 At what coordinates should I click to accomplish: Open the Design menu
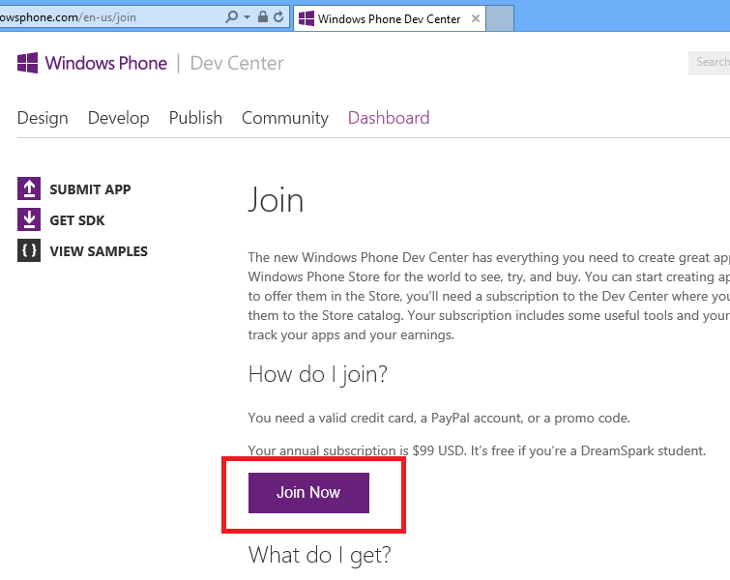43,118
